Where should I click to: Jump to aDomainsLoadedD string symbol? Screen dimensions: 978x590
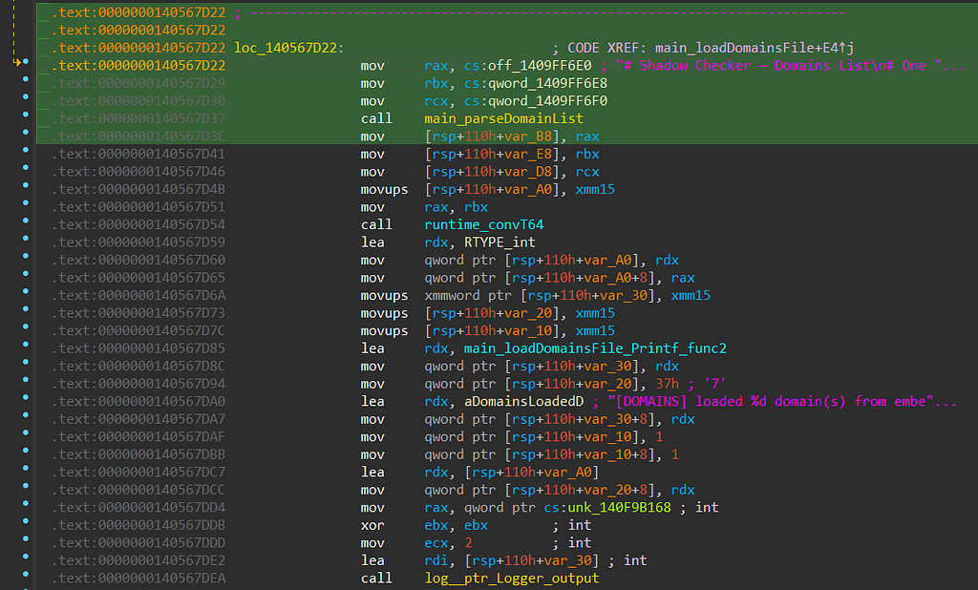[524, 402]
